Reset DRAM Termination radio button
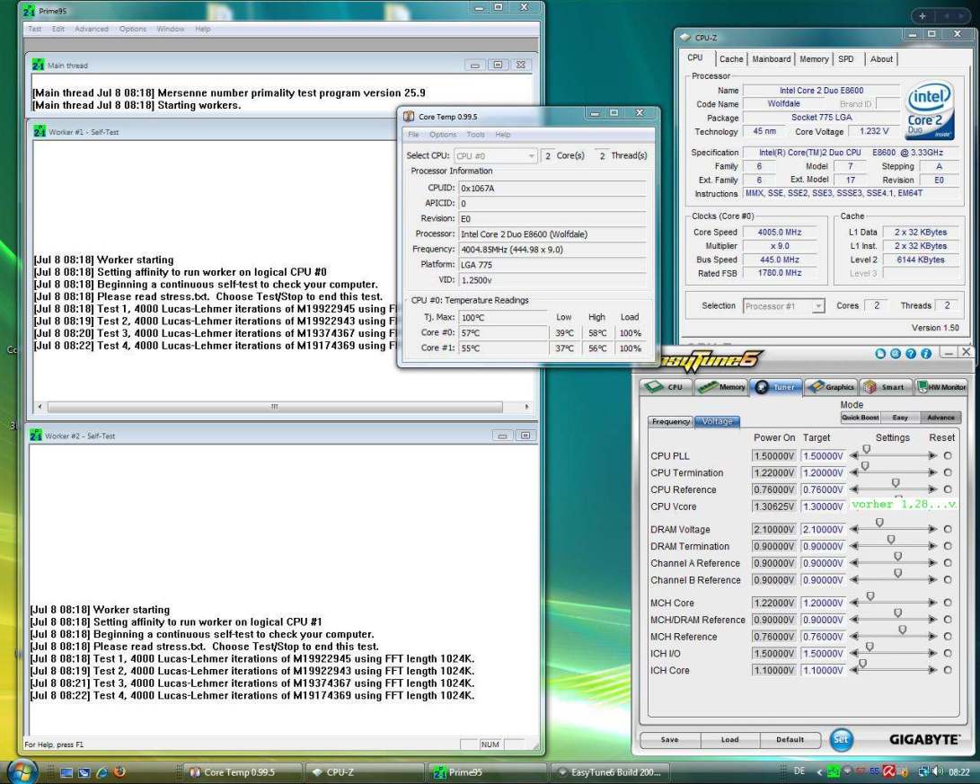980x784 pixels. coord(948,546)
